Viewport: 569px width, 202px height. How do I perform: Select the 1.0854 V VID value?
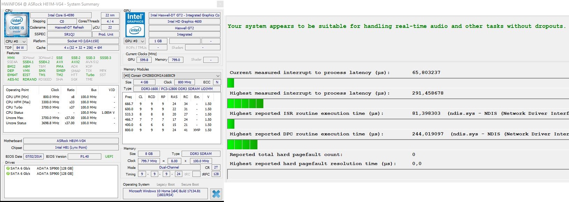tap(108, 113)
